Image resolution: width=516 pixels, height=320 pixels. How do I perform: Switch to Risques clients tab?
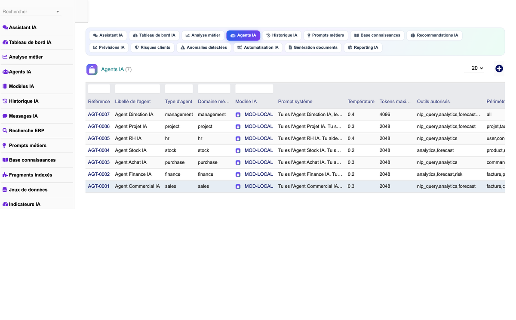click(x=153, y=47)
